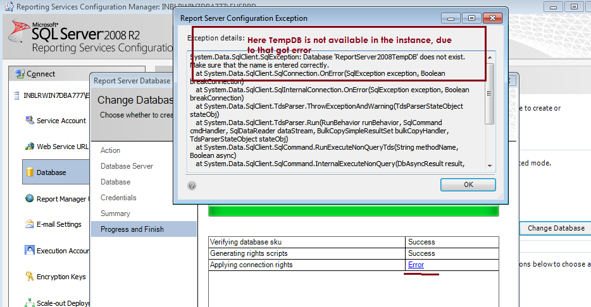Click the green progress bar in the wizard
Image resolution: width=591 pixels, height=307 pixels.
click(354, 211)
